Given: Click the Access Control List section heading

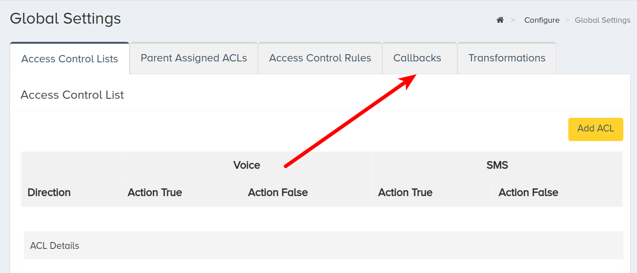Looking at the screenshot, I should [x=72, y=95].
